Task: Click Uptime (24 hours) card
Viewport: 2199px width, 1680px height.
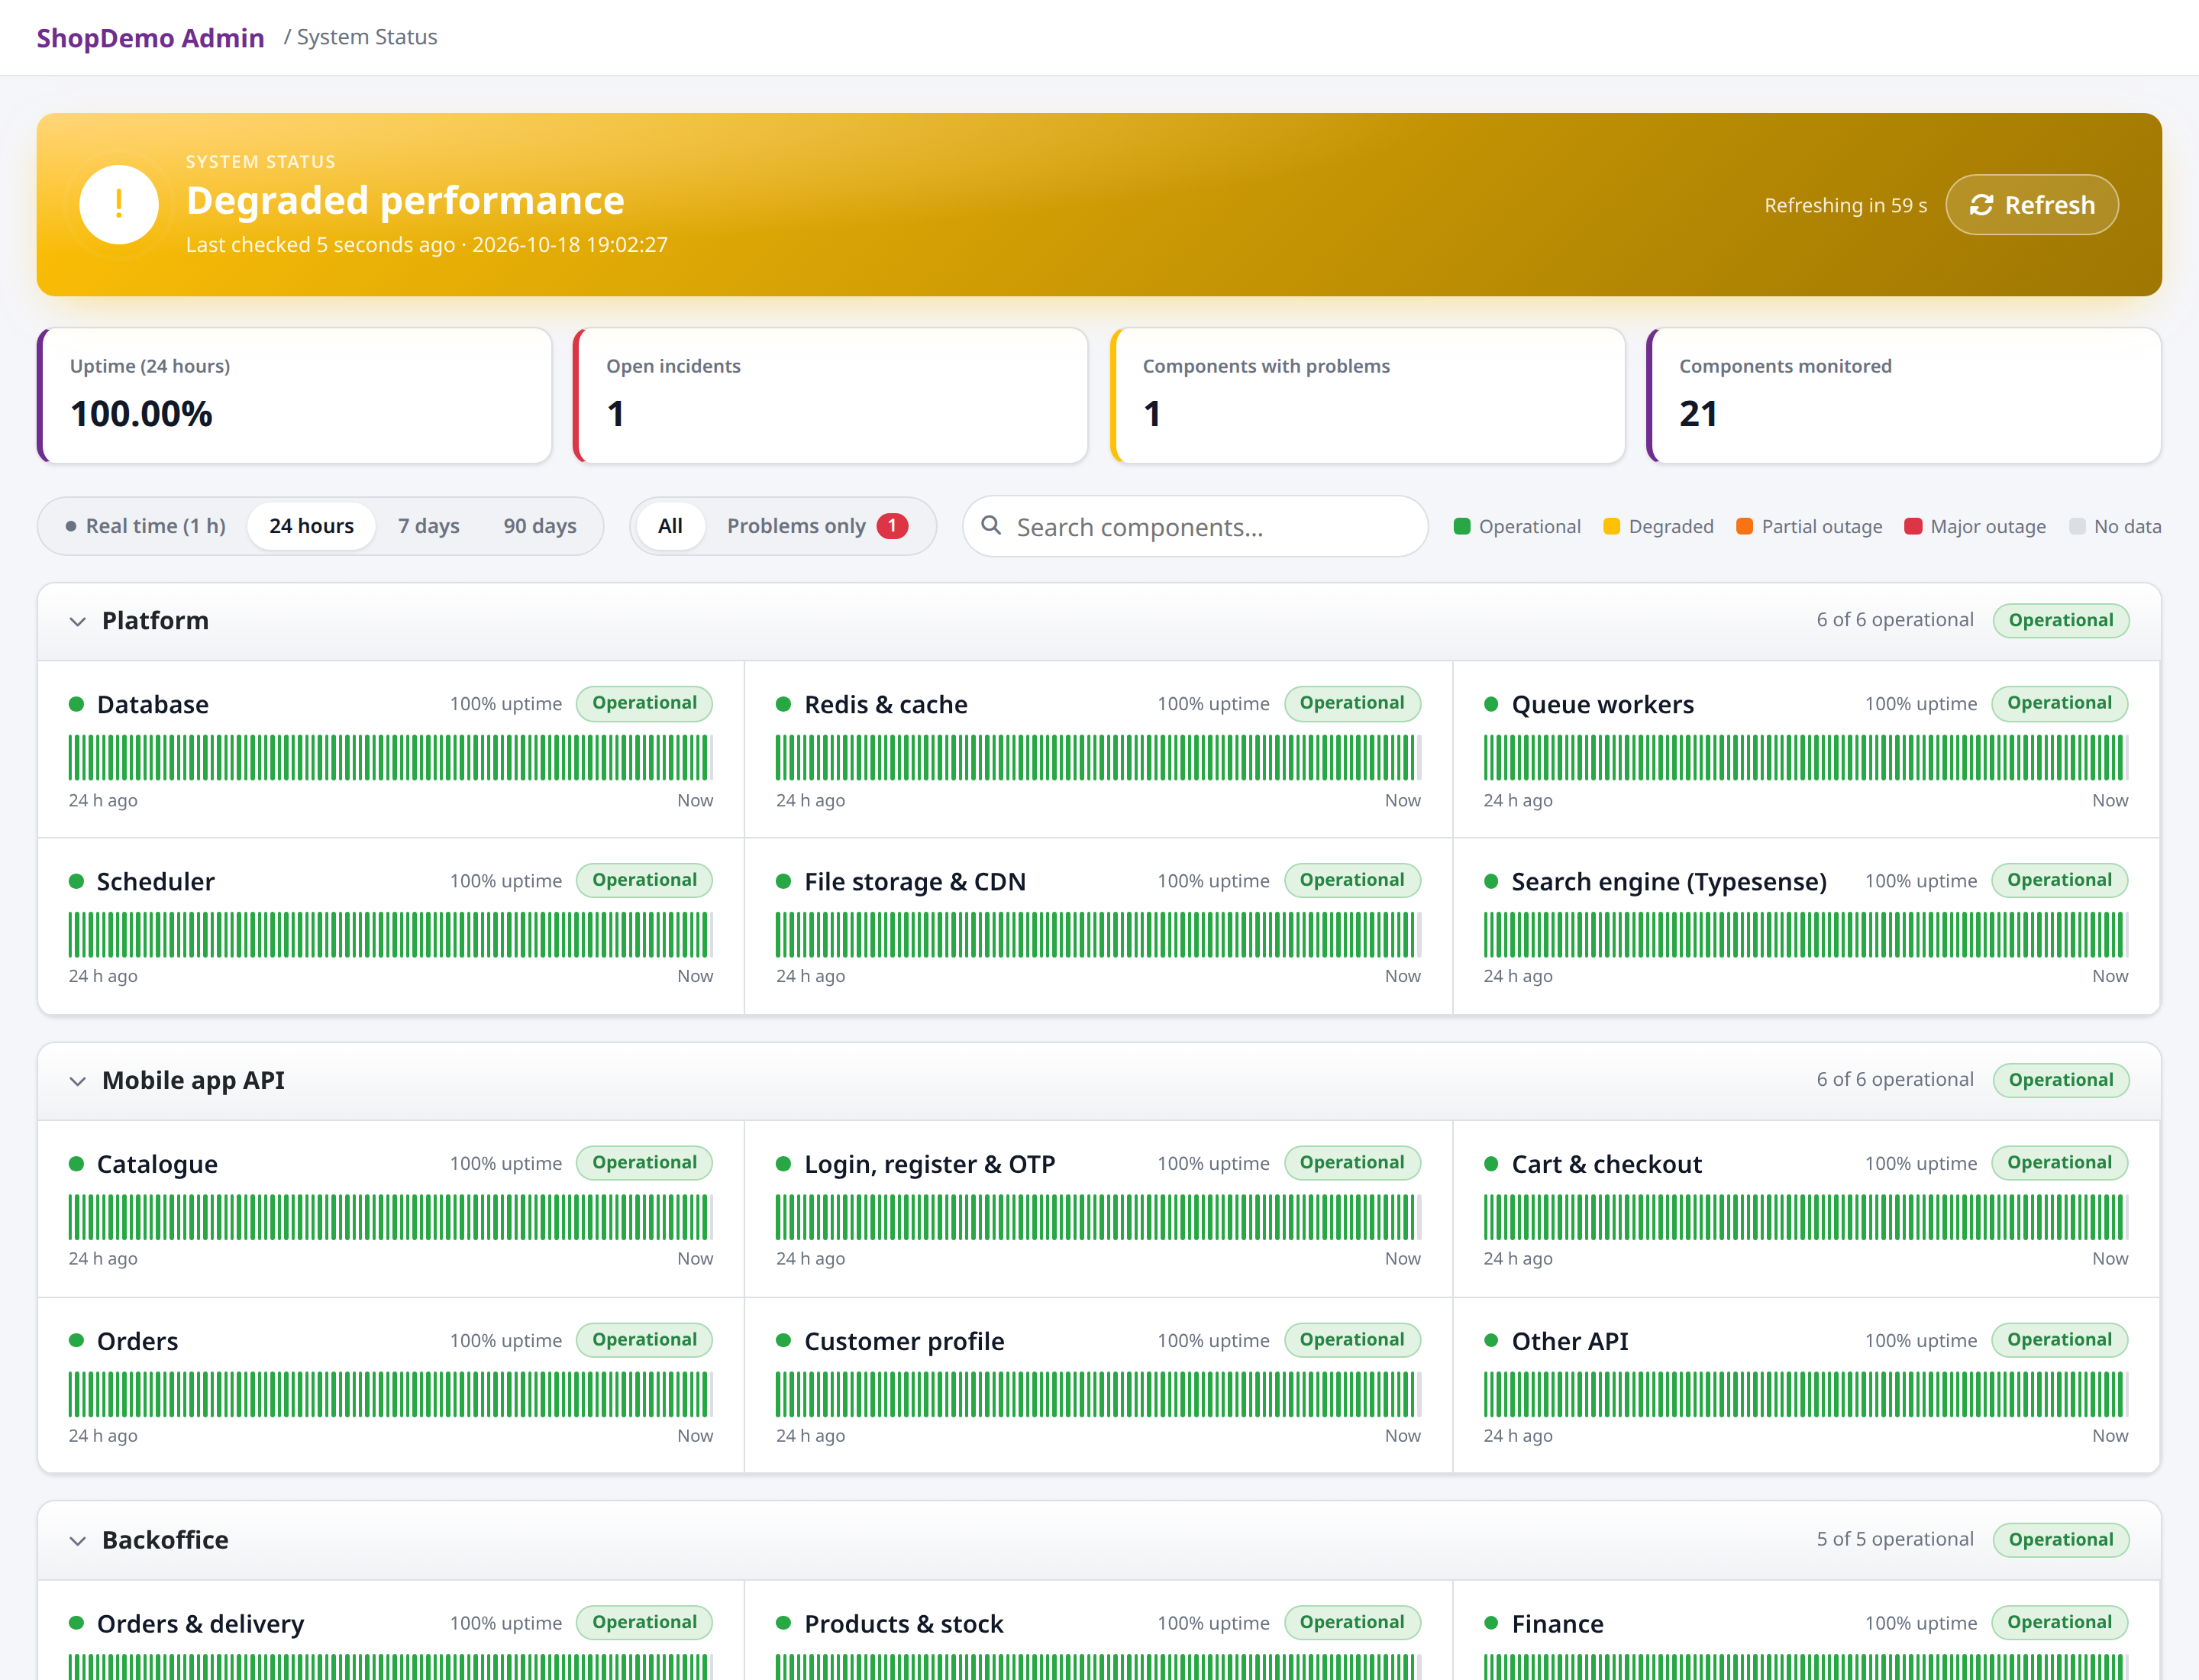Action: [295, 395]
